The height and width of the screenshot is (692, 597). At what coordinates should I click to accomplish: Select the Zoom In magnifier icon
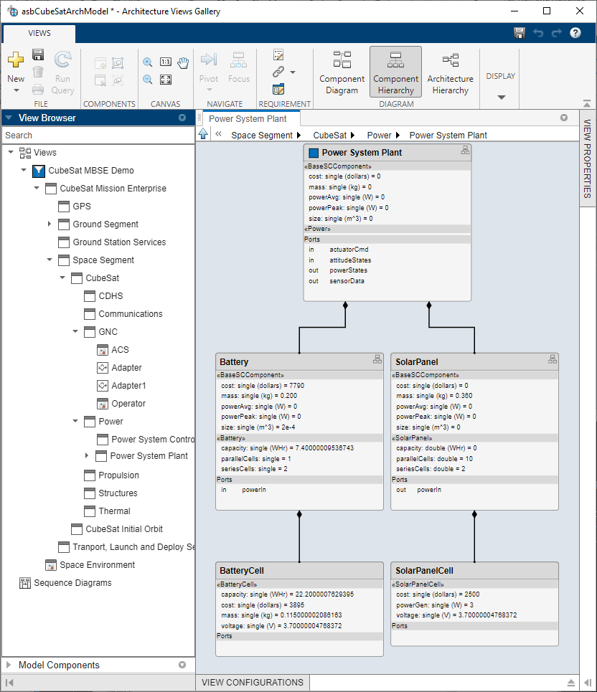[148, 62]
